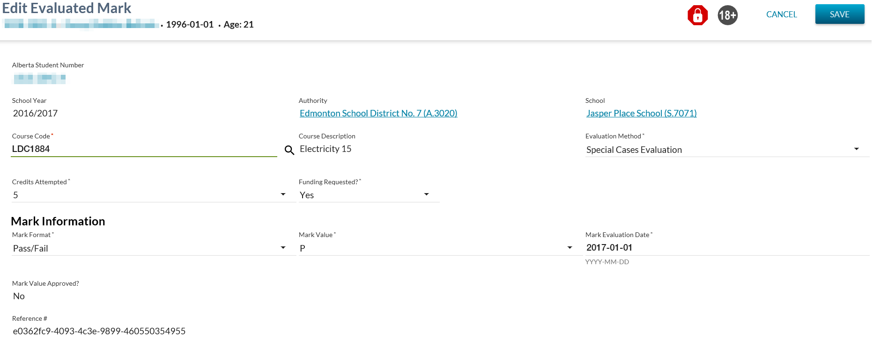Click the red lock restriction icon

point(697,15)
